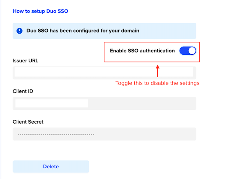
Task: Click the Enable SSO authentication label
Action: pos(142,51)
